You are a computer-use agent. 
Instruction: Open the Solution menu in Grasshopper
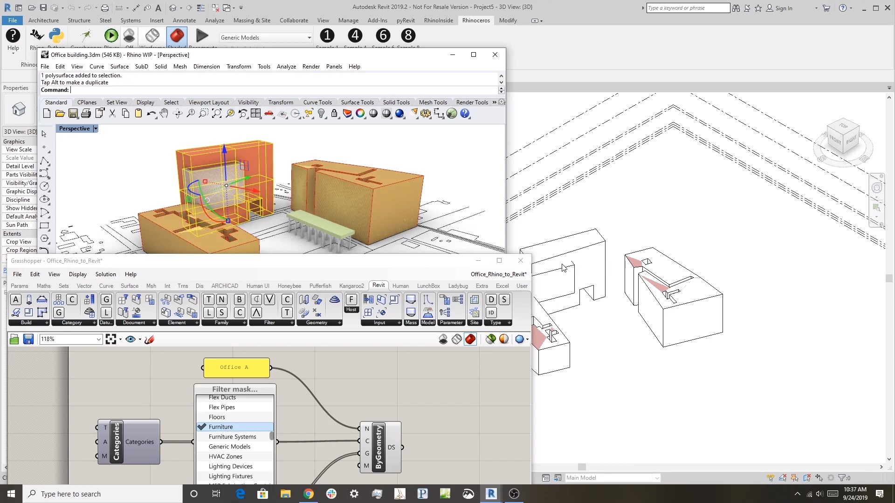click(105, 274)
